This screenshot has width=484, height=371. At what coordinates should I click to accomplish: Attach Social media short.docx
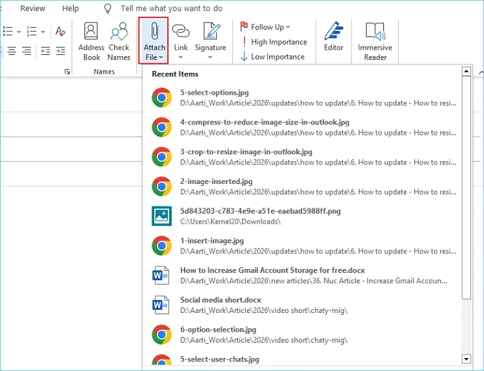tap(304, 305)
